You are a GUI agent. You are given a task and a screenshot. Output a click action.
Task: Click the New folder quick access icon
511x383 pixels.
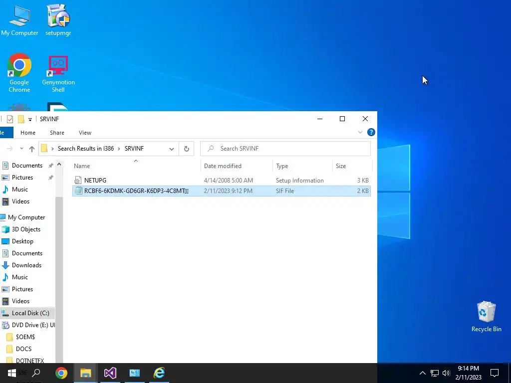click(21, 119)
